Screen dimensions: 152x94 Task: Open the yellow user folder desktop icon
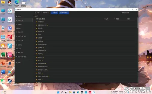(3, 3)
